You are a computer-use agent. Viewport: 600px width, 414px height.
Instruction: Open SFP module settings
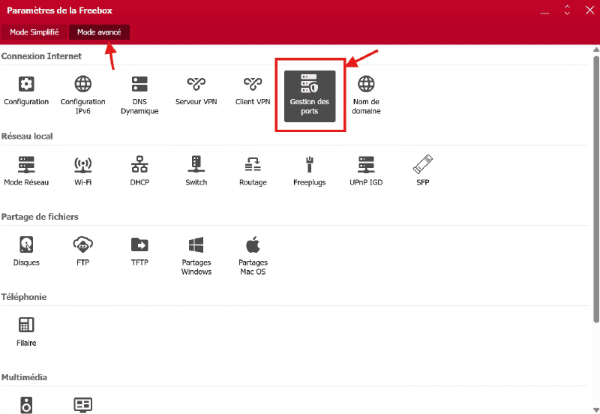(x=423, y=171)
